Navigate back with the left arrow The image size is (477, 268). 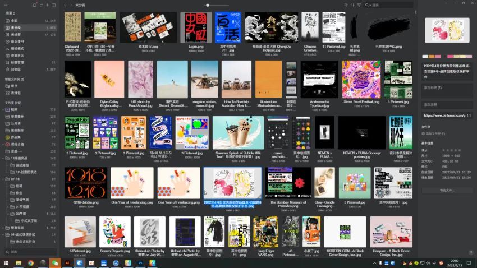tap(65, 5)
